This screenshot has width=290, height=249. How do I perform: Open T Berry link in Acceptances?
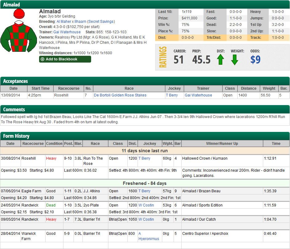coord(172,95)
